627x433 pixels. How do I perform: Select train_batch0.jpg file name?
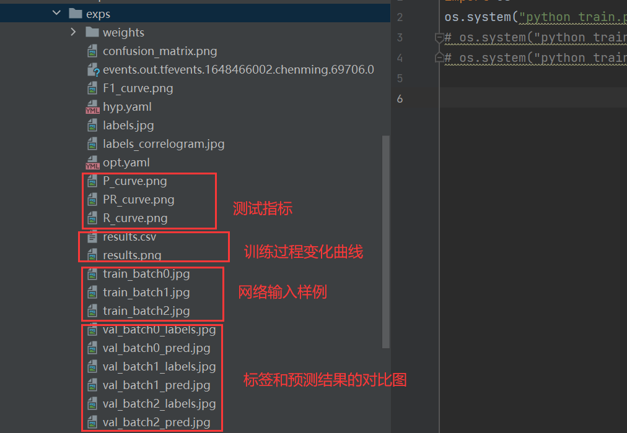(x=146, y=274)
